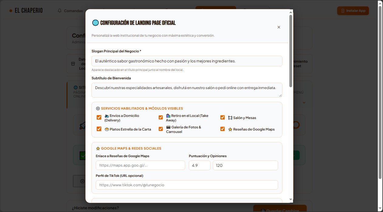This screenshot has width=383, height=212.
Task: Uncheck Salón y Mesas checkbox
Action: (223, 118)
